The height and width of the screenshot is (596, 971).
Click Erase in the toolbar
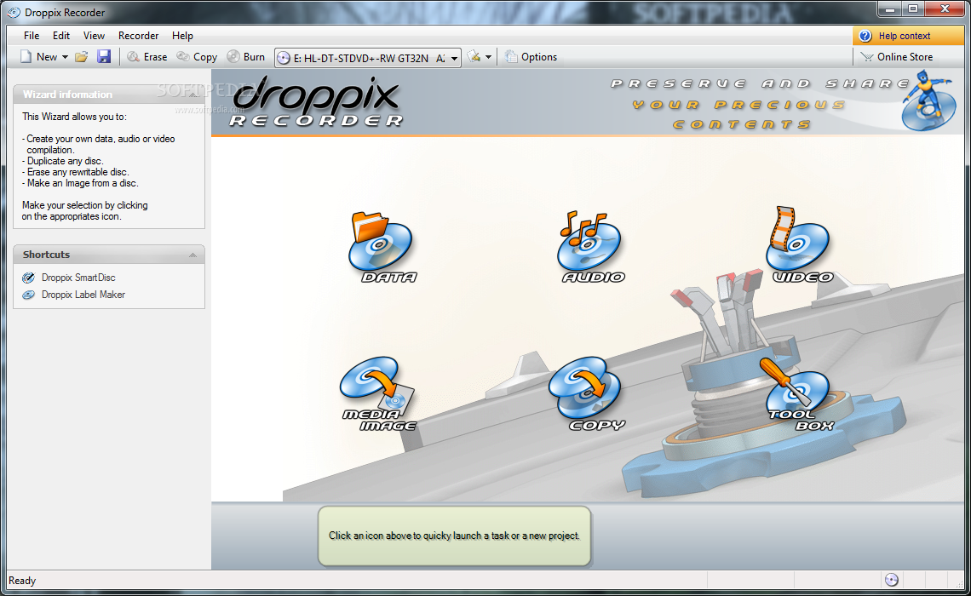(x=147, y=57)
